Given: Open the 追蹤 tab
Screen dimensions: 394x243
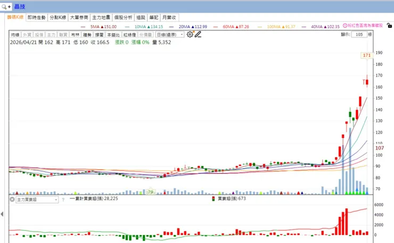Looking at the screenshot, I should point(141,18).
